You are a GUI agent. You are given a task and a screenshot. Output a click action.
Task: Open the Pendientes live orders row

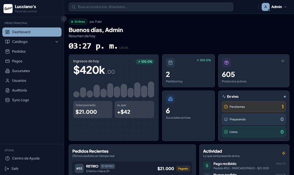pyautogui.click(x=254, y=107)
